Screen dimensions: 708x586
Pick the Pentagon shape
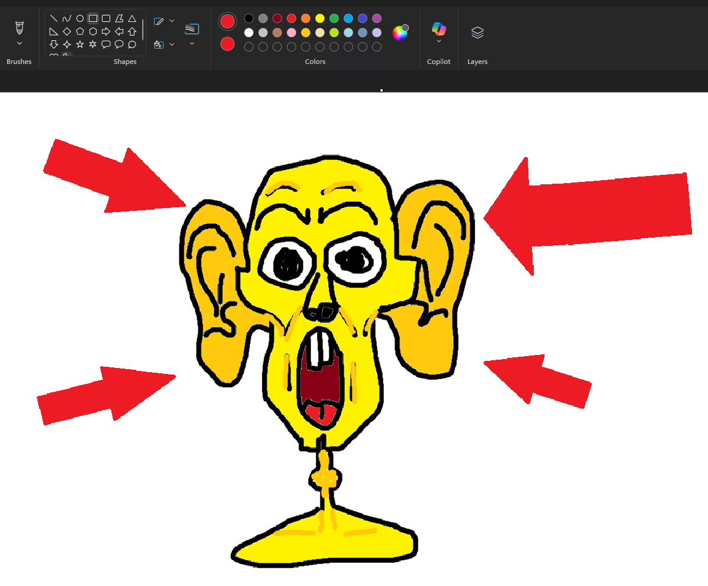click(80, 31)
